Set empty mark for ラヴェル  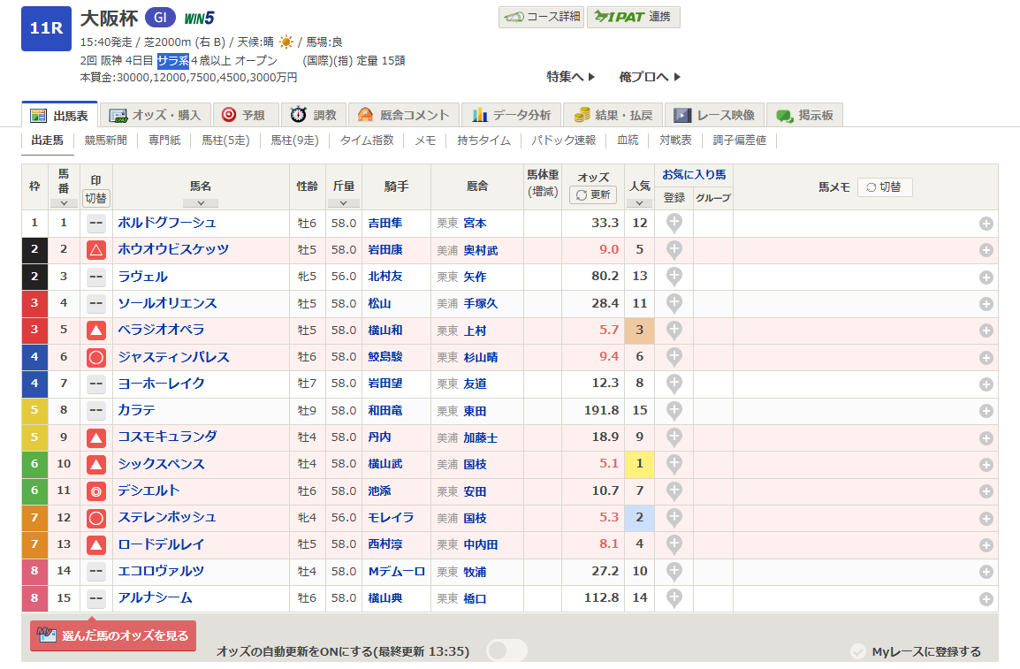coord(96,277)
